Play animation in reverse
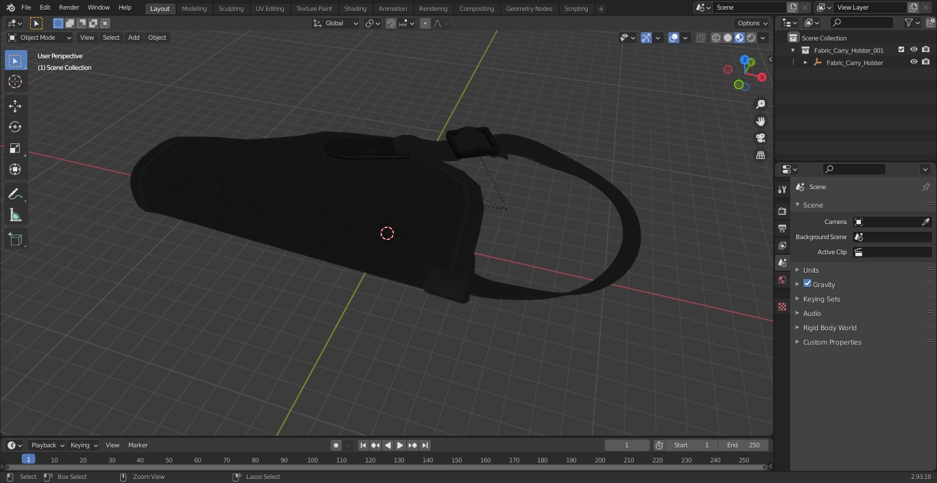 388,445
